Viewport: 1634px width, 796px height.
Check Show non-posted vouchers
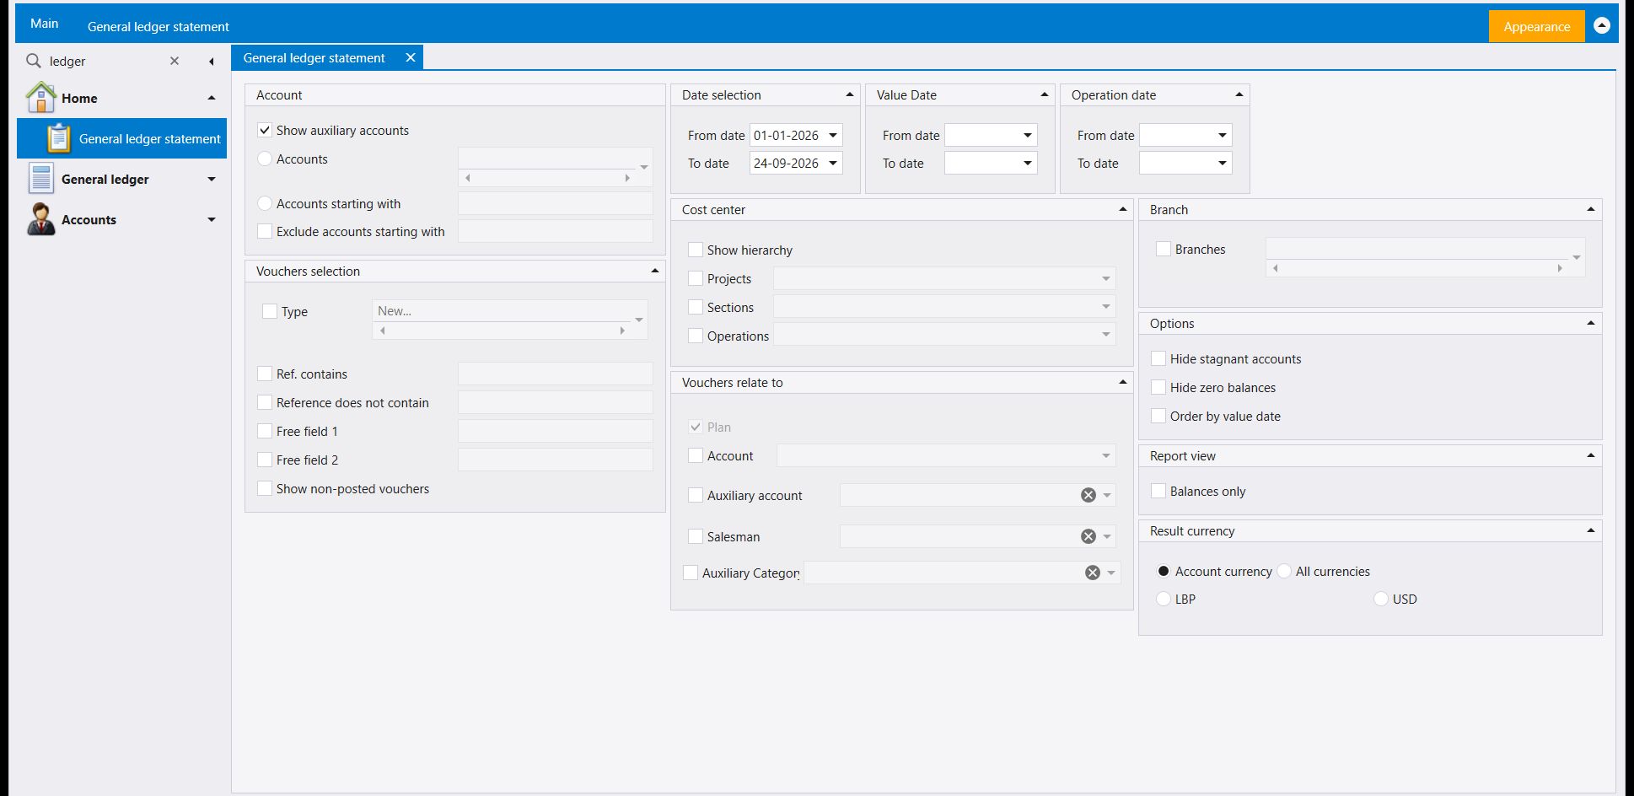click(x=265, y=488)
